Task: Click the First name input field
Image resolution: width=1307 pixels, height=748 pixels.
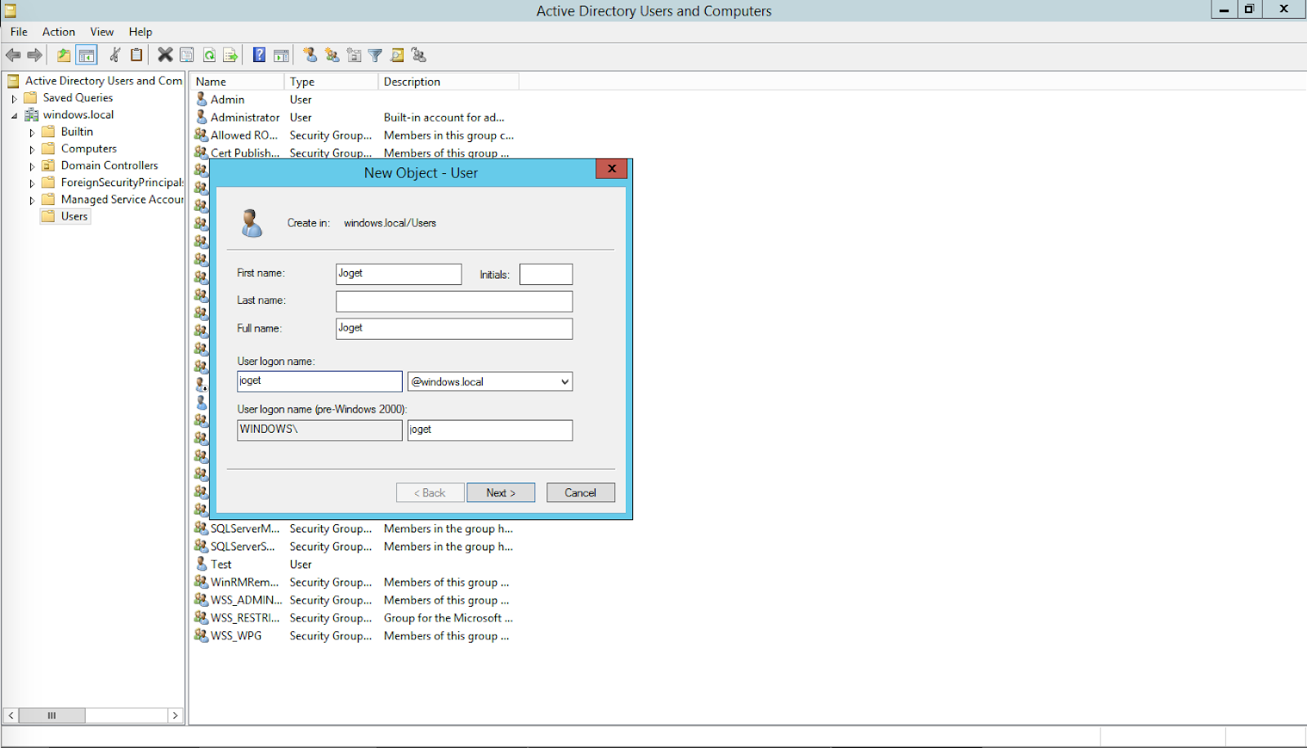Action: pyautogui.click(x=399, y=274)
